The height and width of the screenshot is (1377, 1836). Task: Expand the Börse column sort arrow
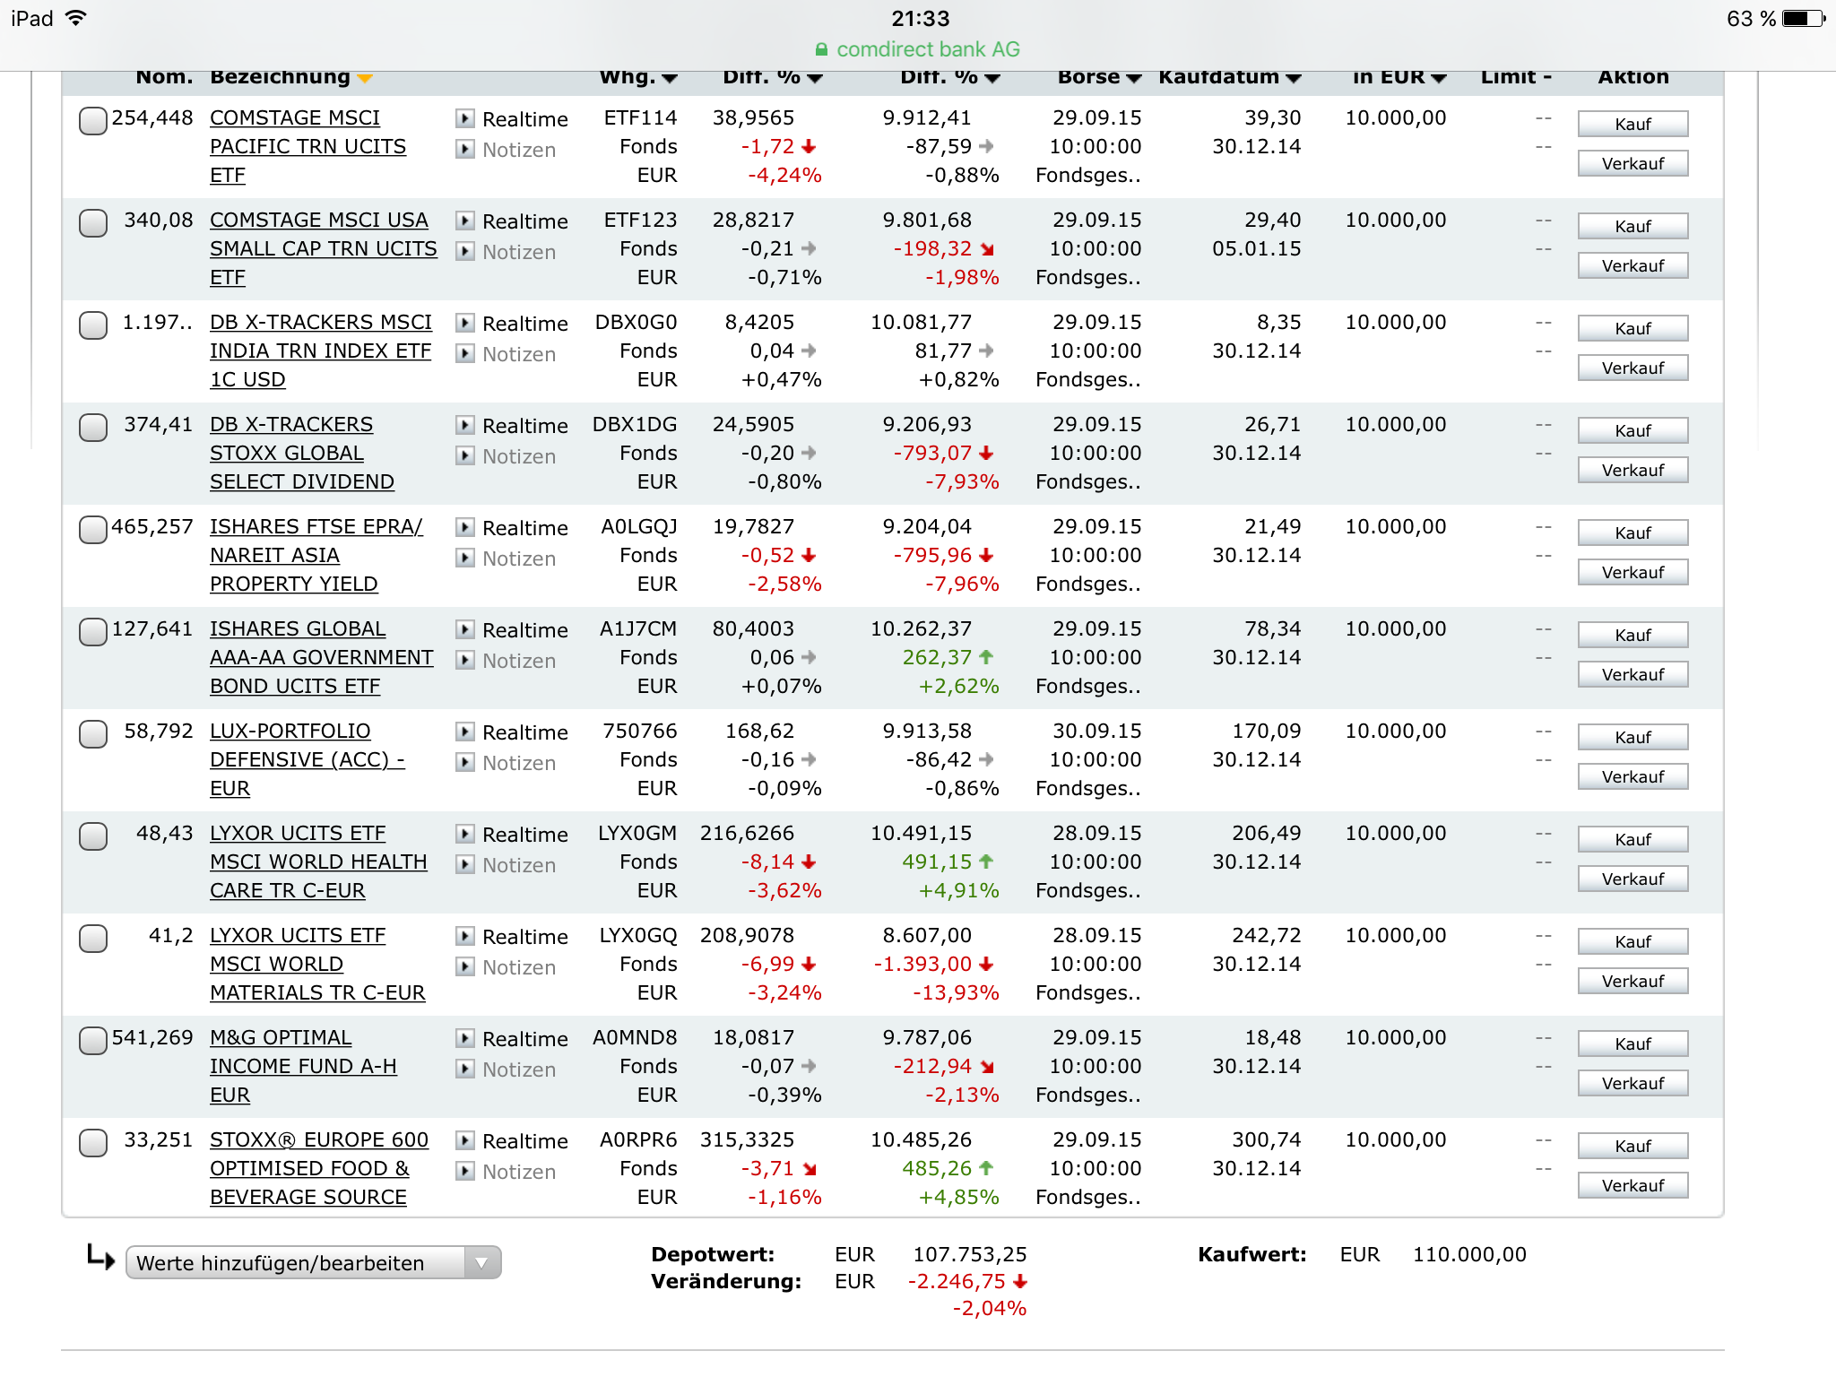click(1133, 79)
